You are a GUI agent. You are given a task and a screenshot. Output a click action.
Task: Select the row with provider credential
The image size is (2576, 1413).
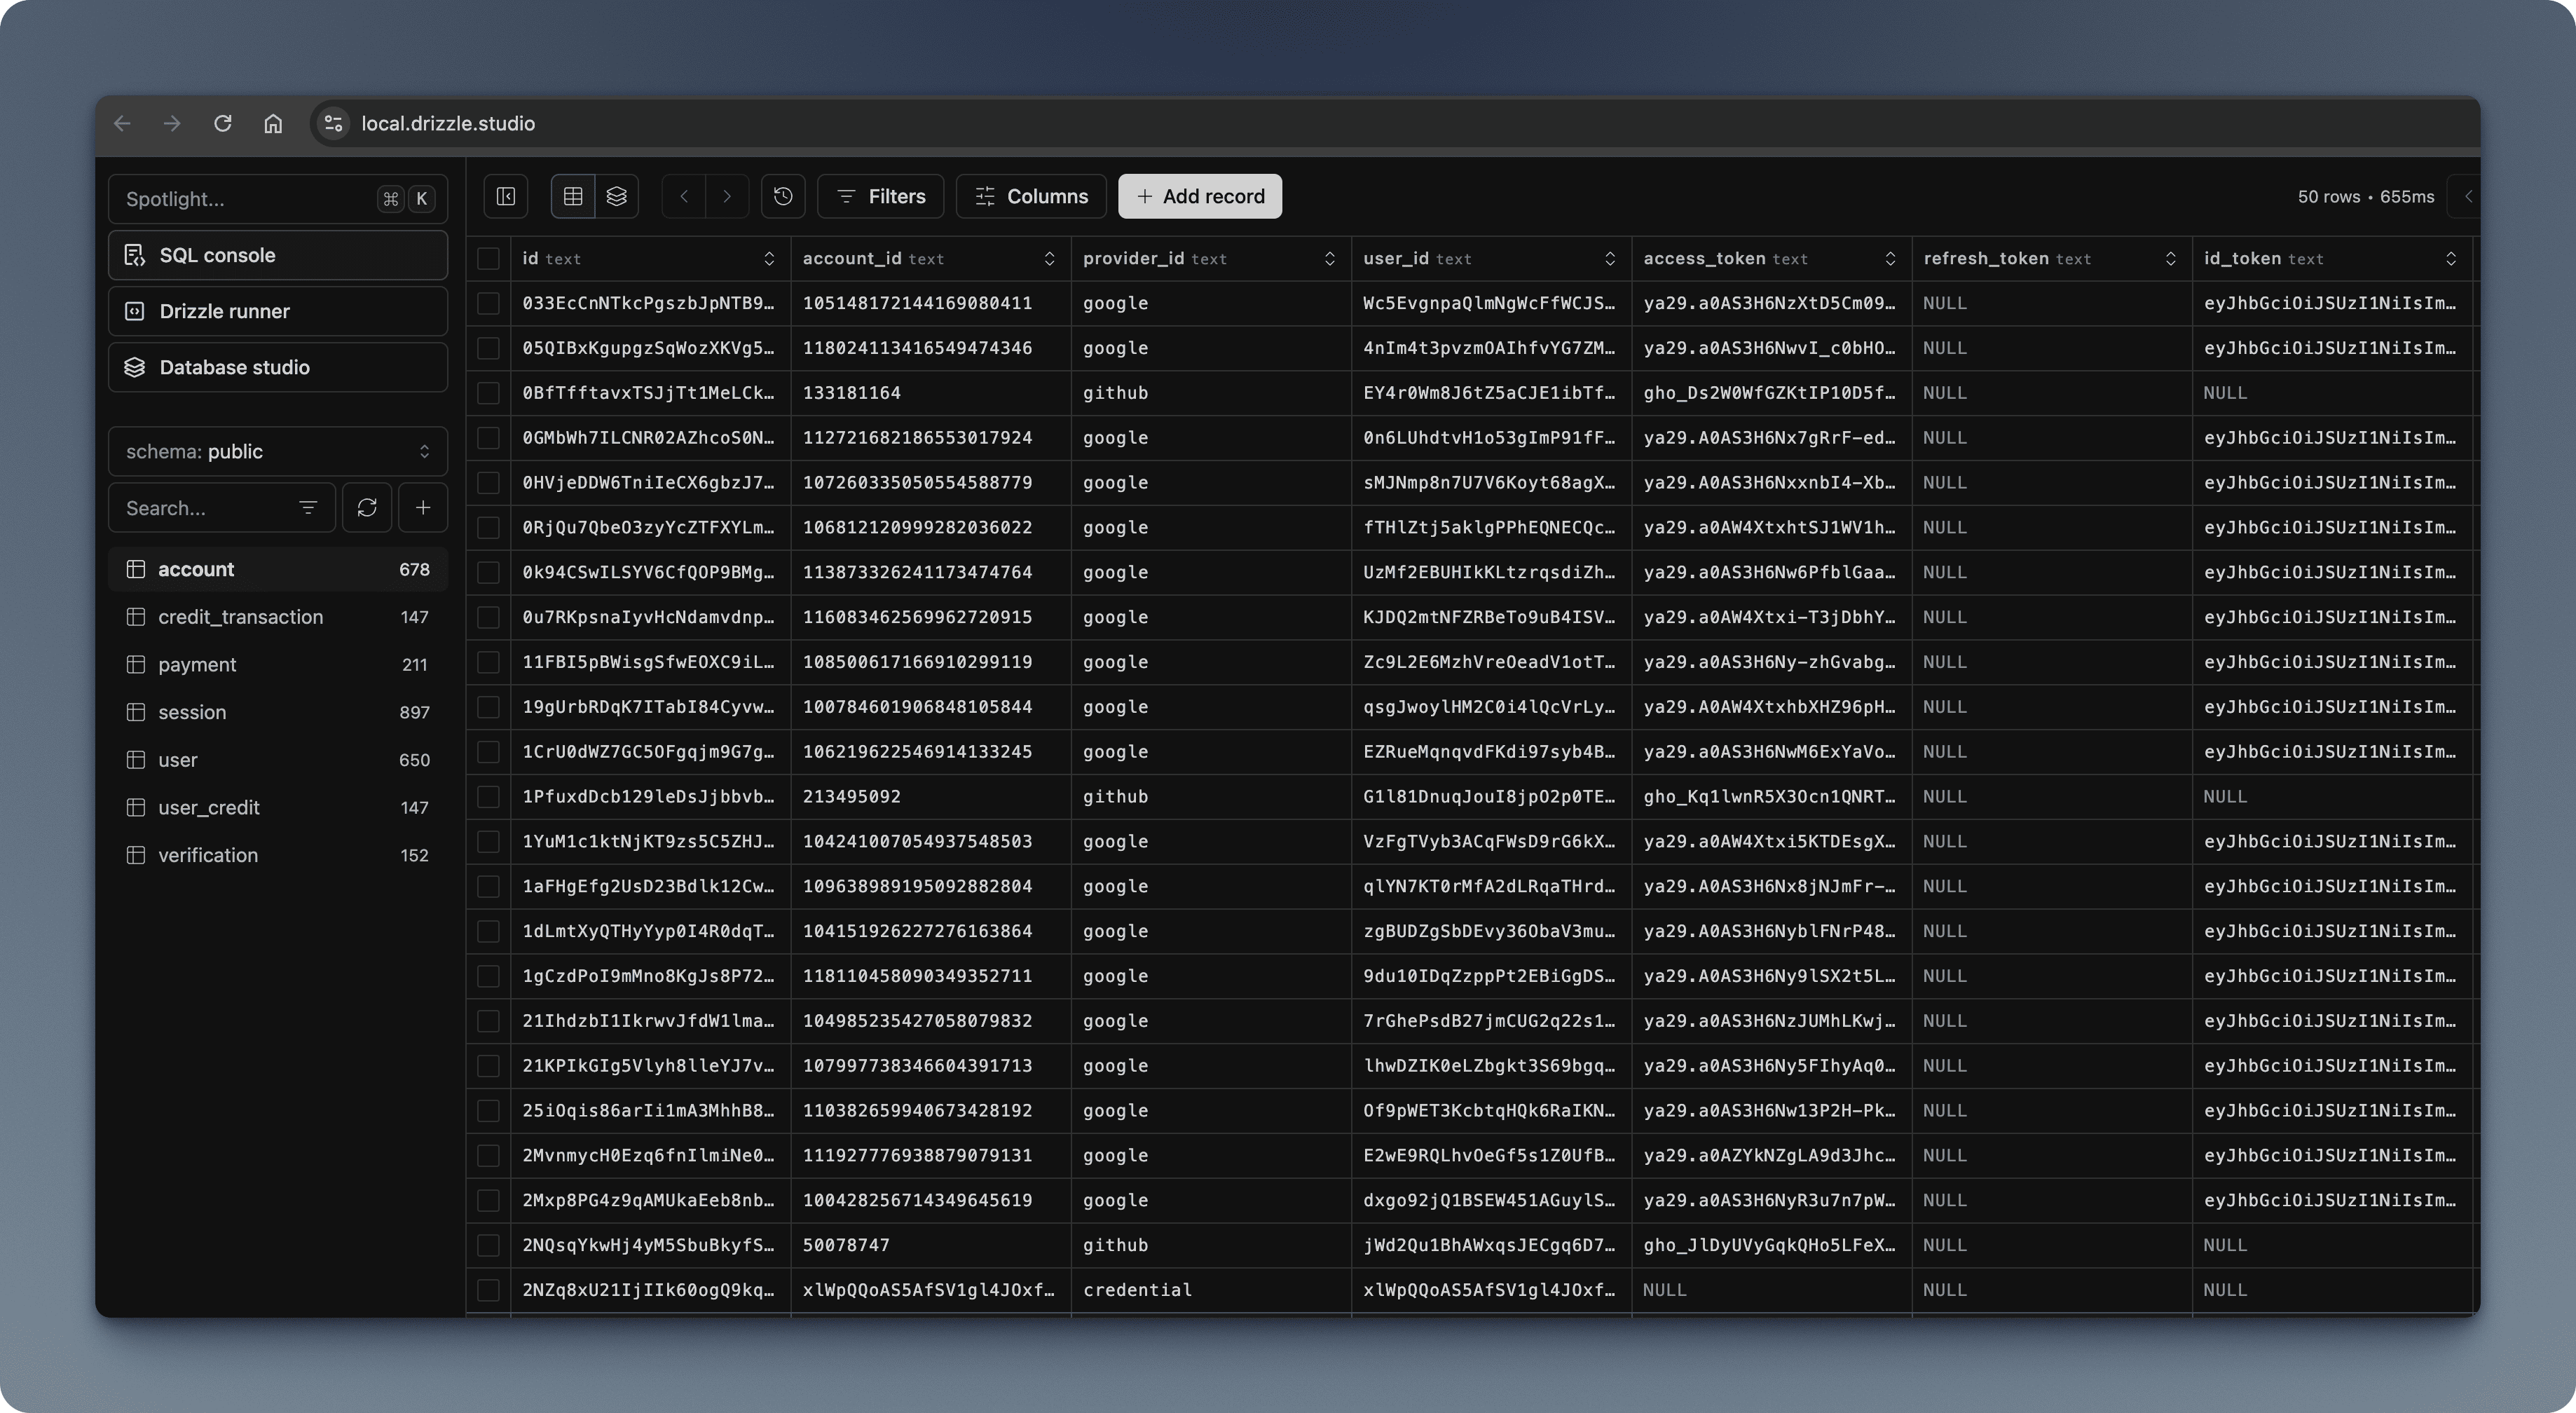click(488, 1290)
